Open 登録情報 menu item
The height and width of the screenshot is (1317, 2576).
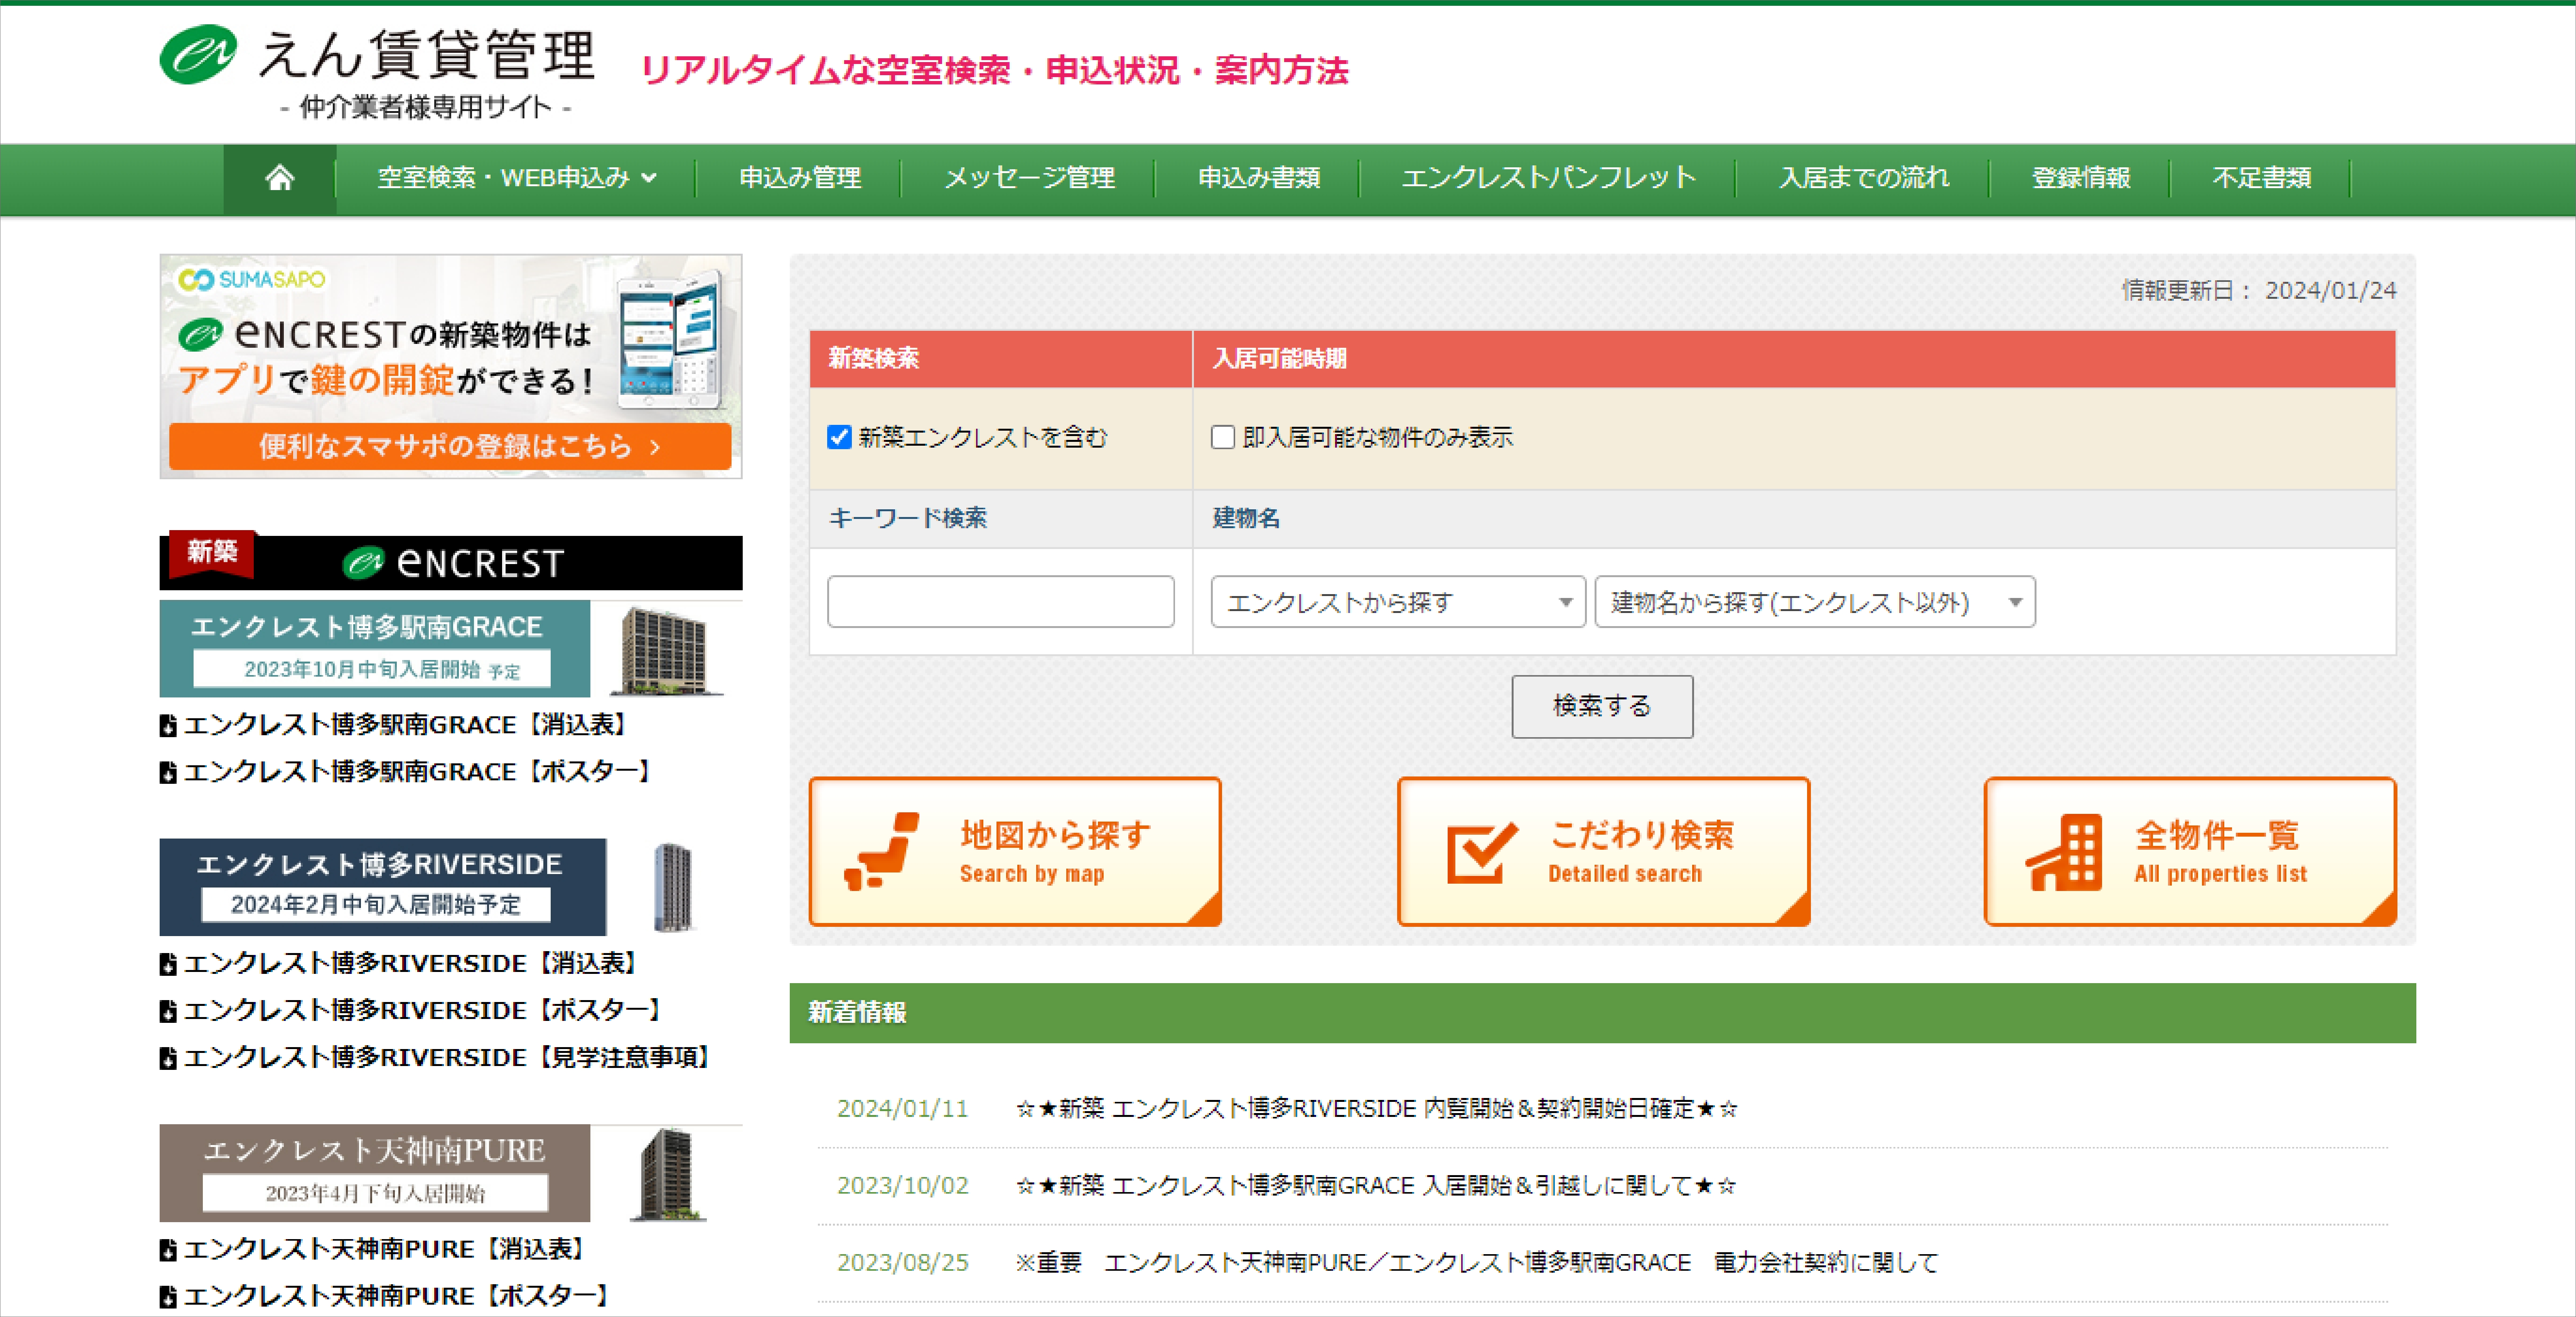(x=2081, y=178)
